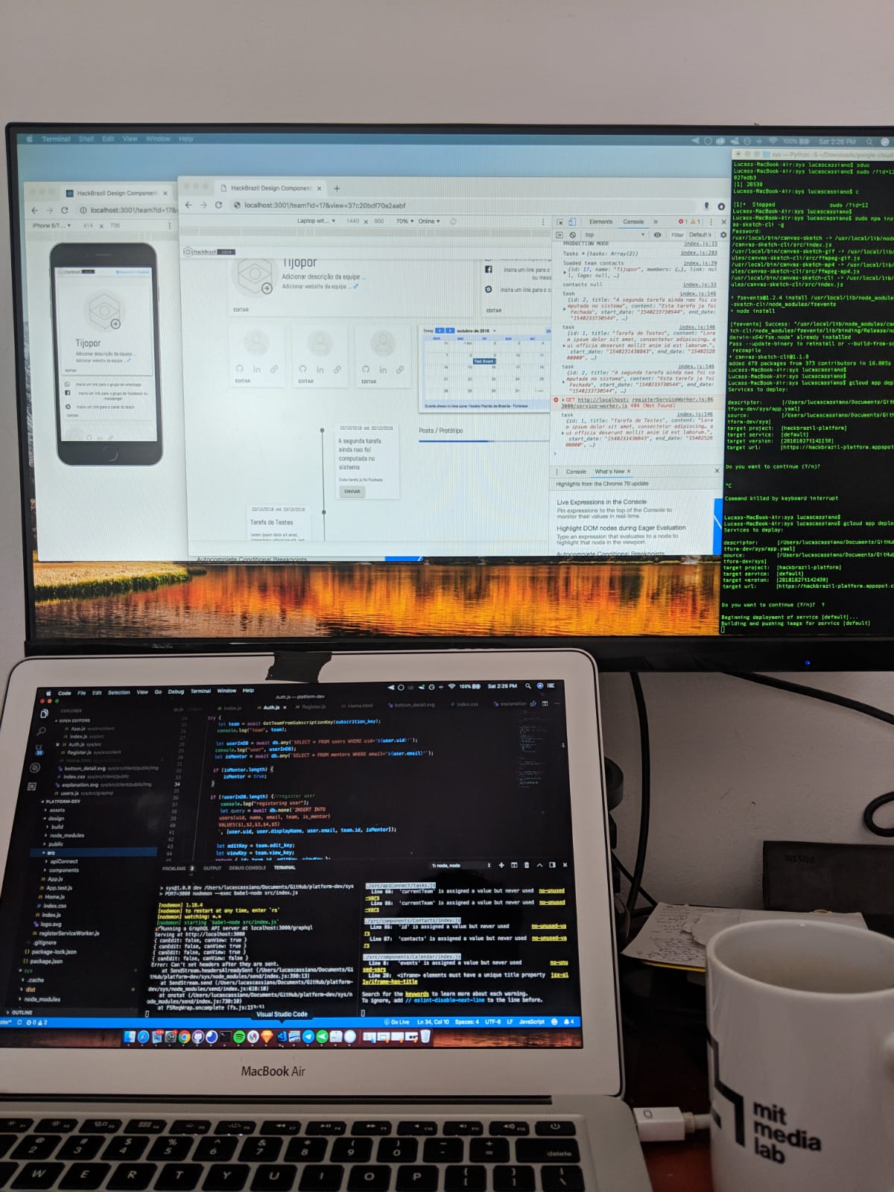Toggle the device toolbar in DevTools
Image resolution: width=894 pixels, height=1192 pixels.
click(572, 222)
